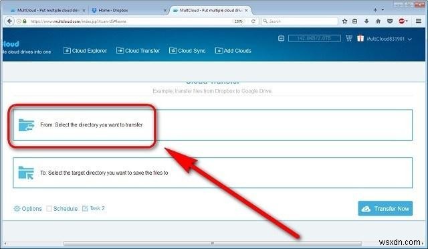
Task: Open transfer Options settings
Action: click(x=28, y=209)
